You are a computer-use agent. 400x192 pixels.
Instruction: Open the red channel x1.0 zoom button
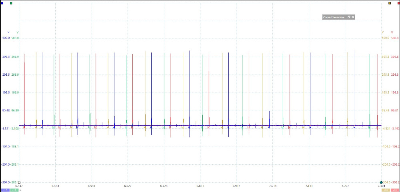tap(395, 190)
